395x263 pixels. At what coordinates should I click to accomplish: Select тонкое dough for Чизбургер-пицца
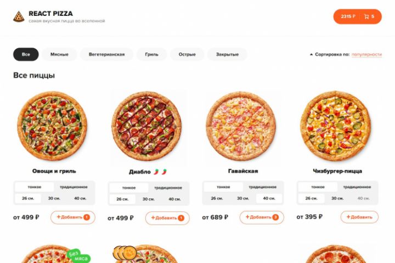pos(318,187)
